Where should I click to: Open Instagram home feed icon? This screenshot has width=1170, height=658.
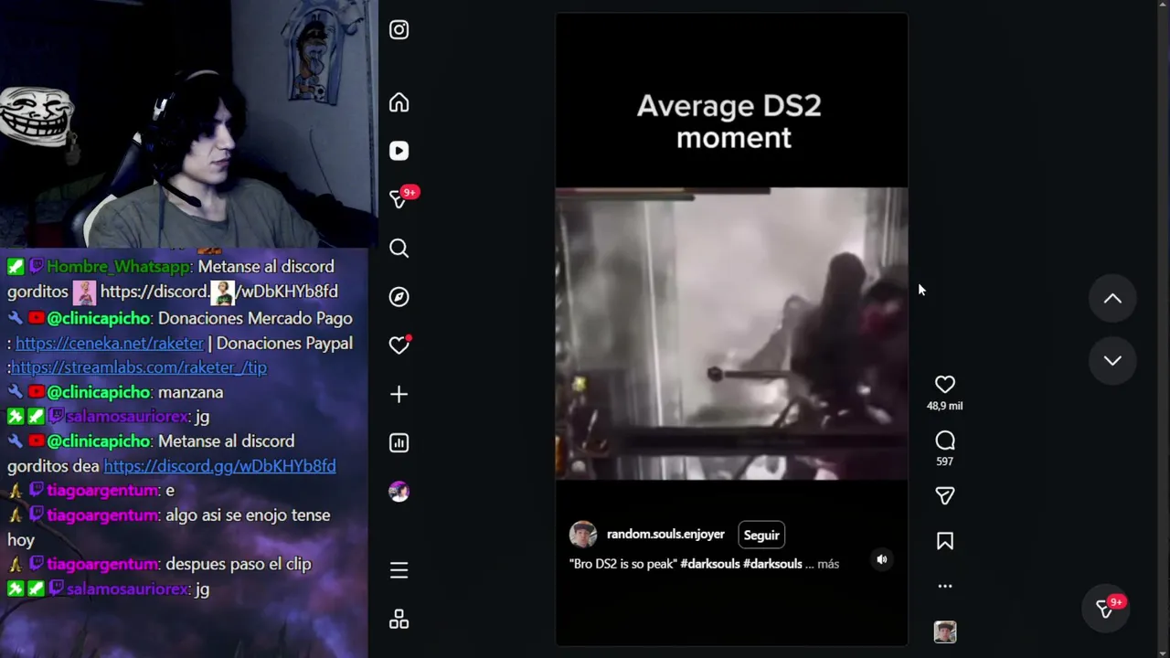pyautogui.click(x=399, y=102)
